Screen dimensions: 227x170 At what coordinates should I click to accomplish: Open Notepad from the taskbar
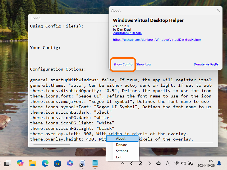(x=95, y=163)
